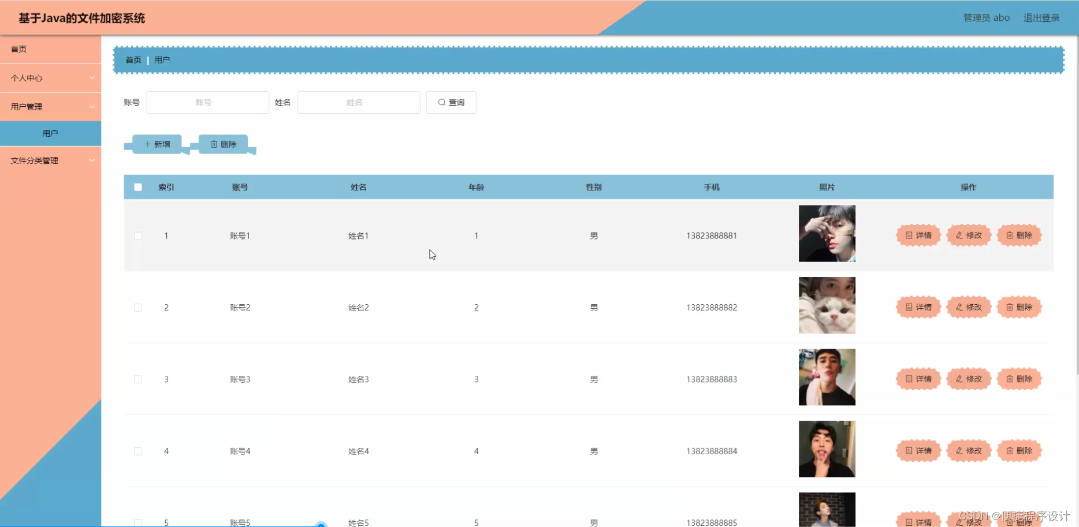The height and width of the screenshot is (527, 1079).
Task: Click the search magnifier icon in 查询 button
Action: pyautogui.click(x=441, y=102)
